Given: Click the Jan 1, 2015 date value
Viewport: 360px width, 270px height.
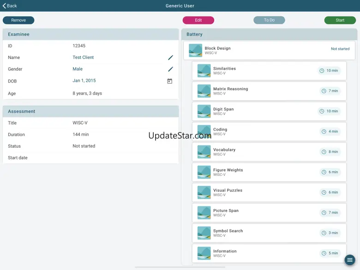Looking at the screenshot, I should [84, 81].
